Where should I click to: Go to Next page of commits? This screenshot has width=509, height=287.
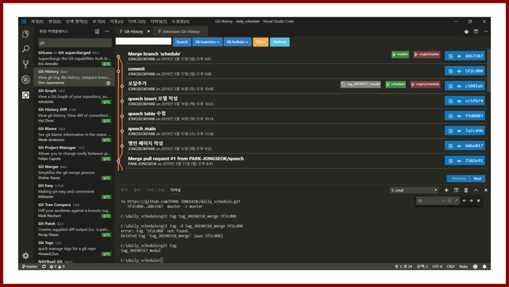[x=477, y=179]
